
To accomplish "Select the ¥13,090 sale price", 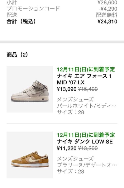I will 67,89.
